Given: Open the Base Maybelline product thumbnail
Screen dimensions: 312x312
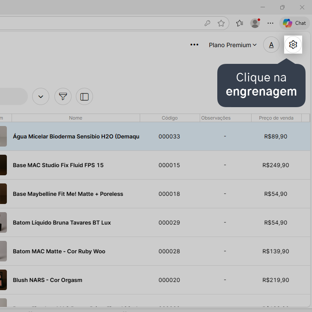Looking at the screenshot, I should [3, 194].
